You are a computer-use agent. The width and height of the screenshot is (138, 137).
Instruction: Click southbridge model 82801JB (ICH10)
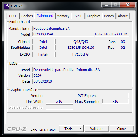(x=81, y=48)
